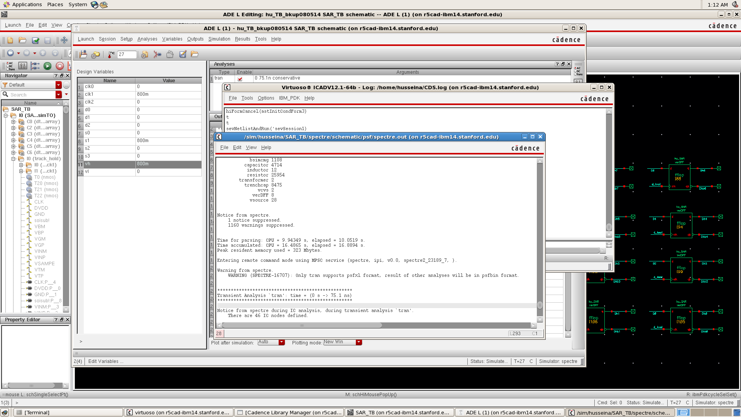Open the Default filter dropdown in Navigator
Screen dimensions: 741x417
(x=59, y=85)
